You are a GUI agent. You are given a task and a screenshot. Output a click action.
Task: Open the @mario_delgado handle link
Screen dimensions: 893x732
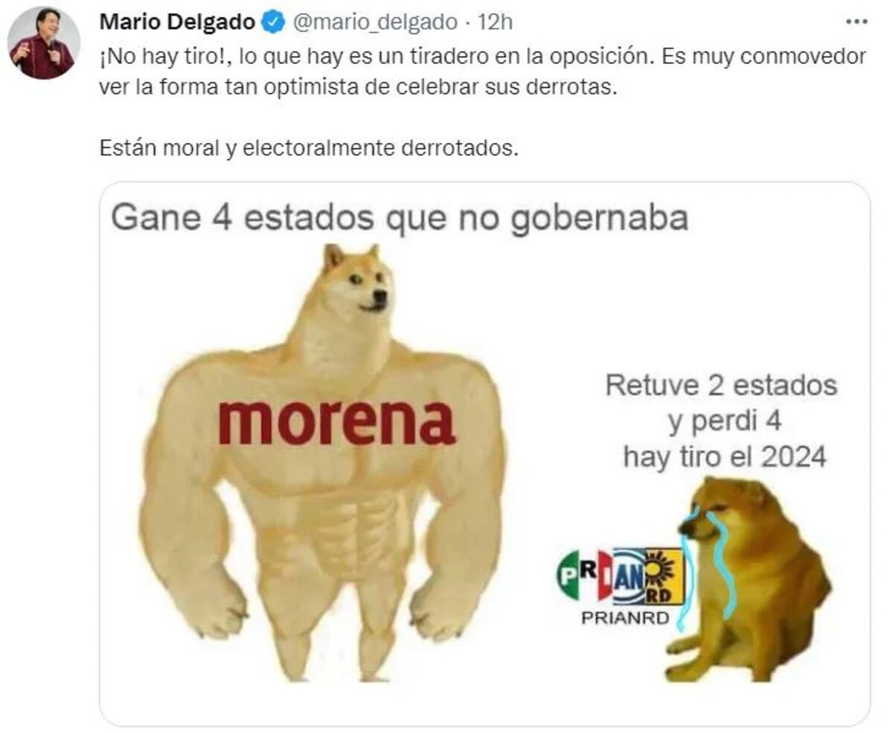coord(374,22)
